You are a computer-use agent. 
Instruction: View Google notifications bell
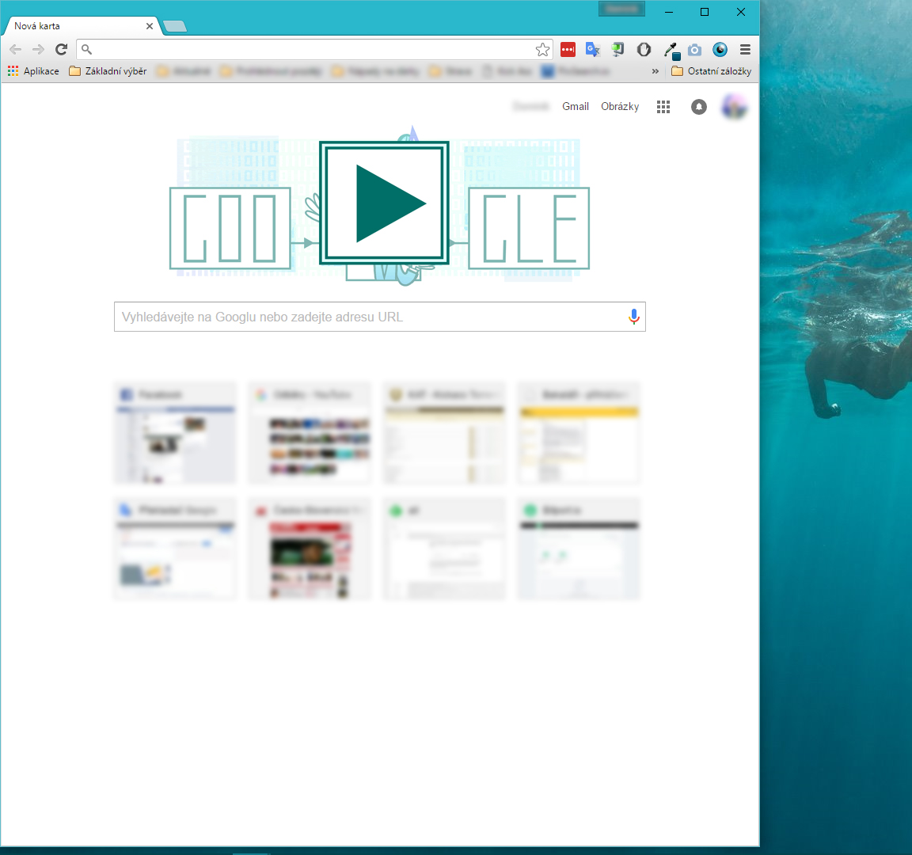(698, 107)
